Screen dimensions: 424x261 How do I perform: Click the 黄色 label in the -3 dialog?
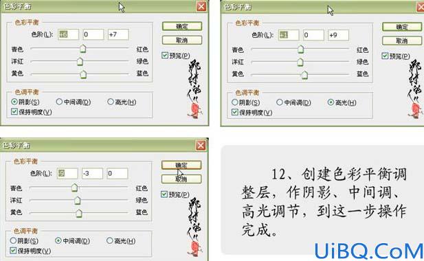coord(16,212)
